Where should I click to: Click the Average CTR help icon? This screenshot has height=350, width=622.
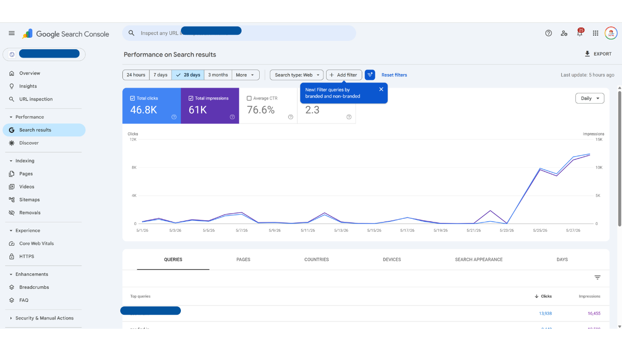click(x=291, y=117)
